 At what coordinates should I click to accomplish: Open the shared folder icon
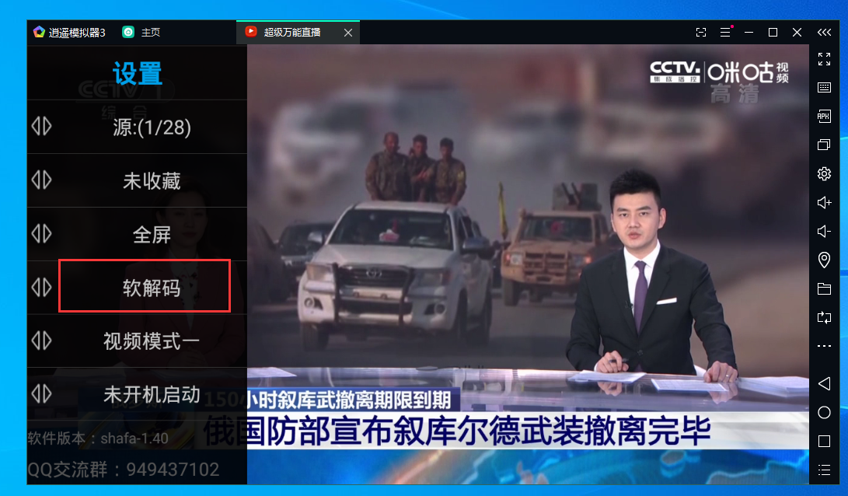[x=824, y=289]
